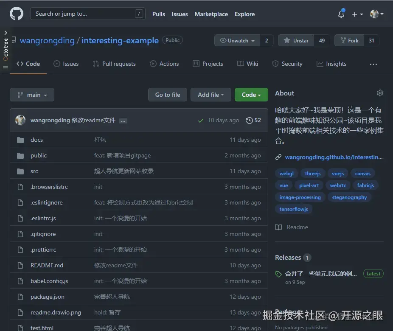Switch to the Actions tab
393x331 pixels.
coord(164,64)
